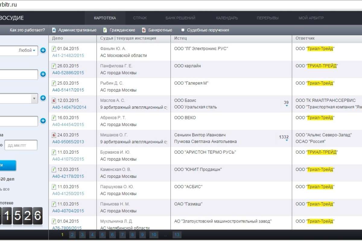Click the civil case icon next to 01.04.2015 above А76-7806/2015

coord(54,221)
